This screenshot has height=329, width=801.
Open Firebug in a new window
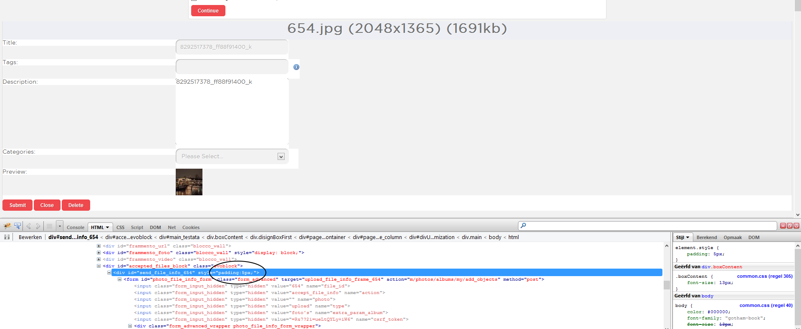[790, 226]
